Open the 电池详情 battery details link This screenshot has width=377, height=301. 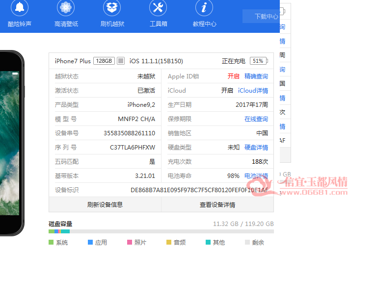click(x=256, y=176)
